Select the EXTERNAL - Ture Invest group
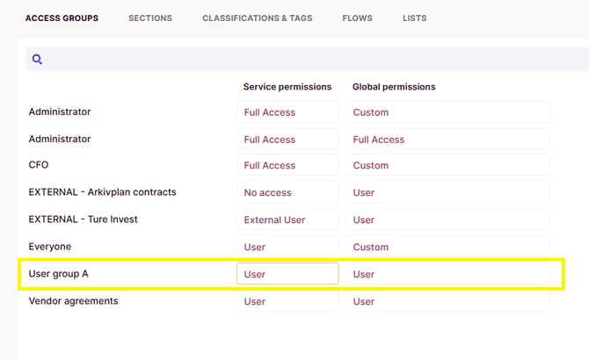Screen dimensions: 589x360 pos(83,219)
